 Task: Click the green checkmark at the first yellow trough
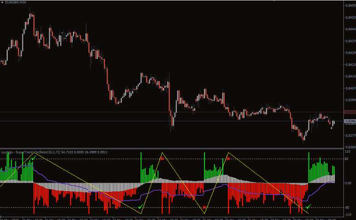point(140,207)
